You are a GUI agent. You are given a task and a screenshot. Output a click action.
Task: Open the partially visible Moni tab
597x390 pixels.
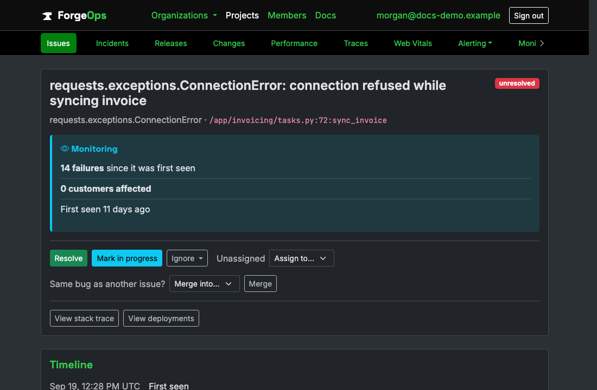527,43
